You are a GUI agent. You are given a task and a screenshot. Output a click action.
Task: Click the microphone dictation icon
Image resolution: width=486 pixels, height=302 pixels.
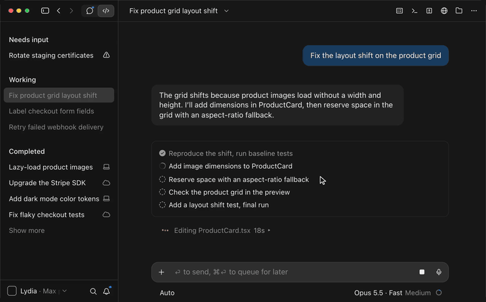[439, 272]
